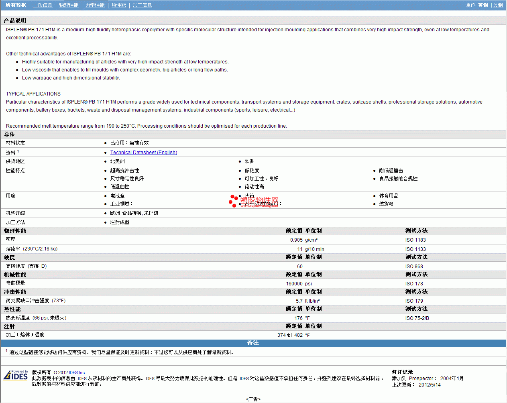Click the 热变形温度 row label
The height and width of the screenshot is (403, 507).
coord(36,318)
